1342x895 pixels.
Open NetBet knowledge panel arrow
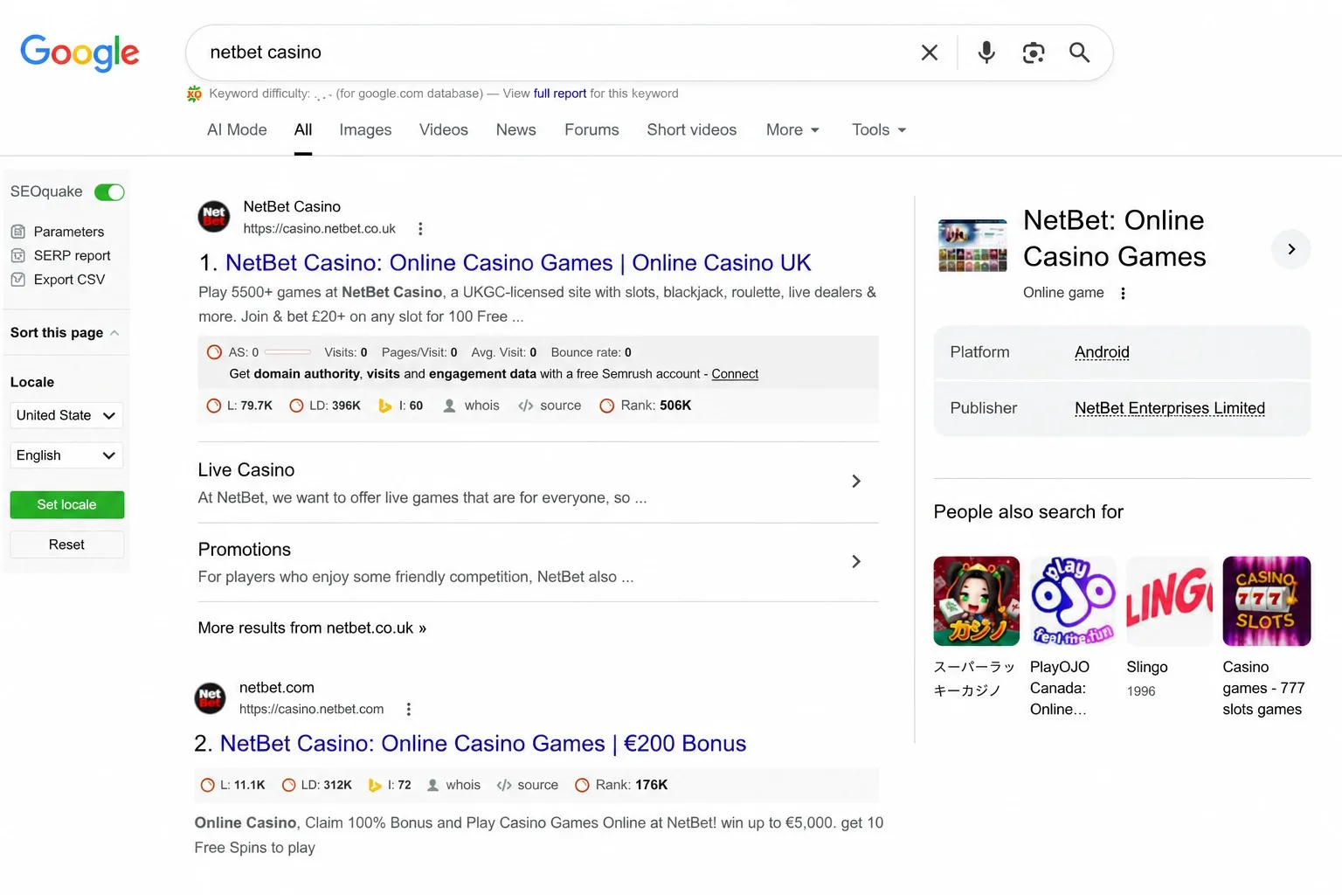[1291, 250]
